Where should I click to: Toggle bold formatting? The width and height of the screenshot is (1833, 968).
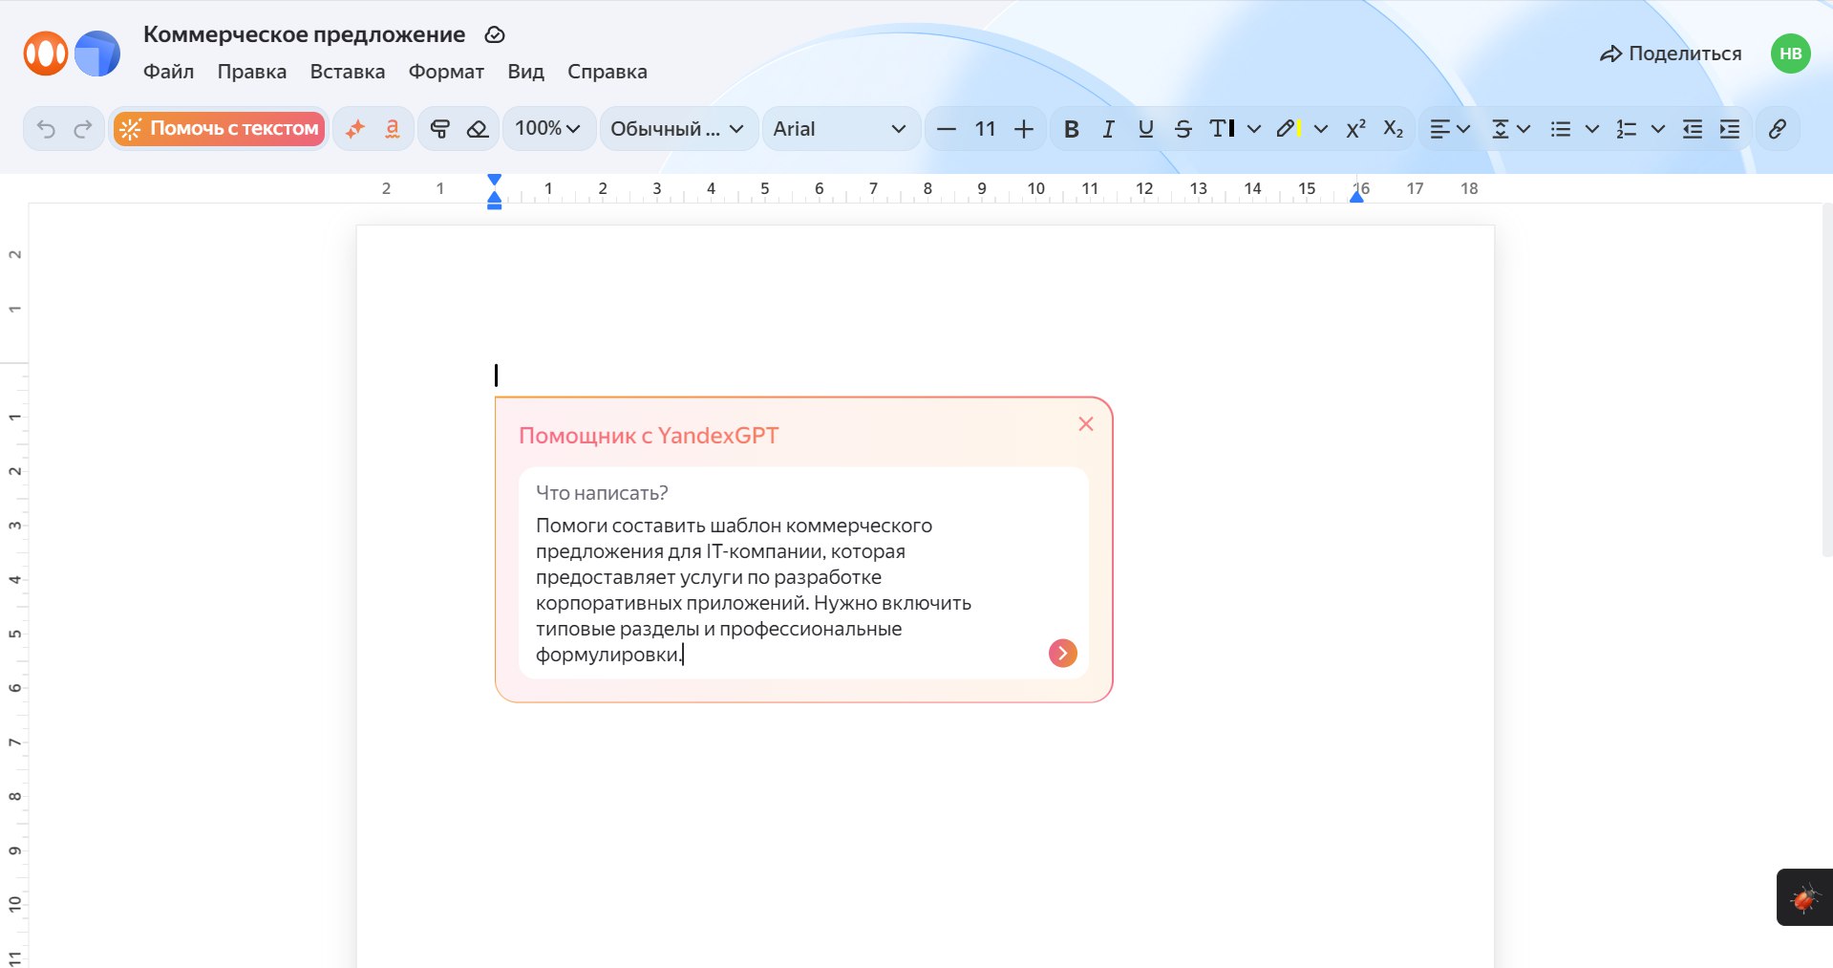1071,128
